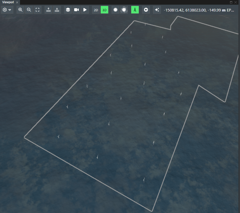Screen dimensions: 240x213
Task: Click the zoom in magnifier icon
Action: pyautogui.click(x=20, y=10)
